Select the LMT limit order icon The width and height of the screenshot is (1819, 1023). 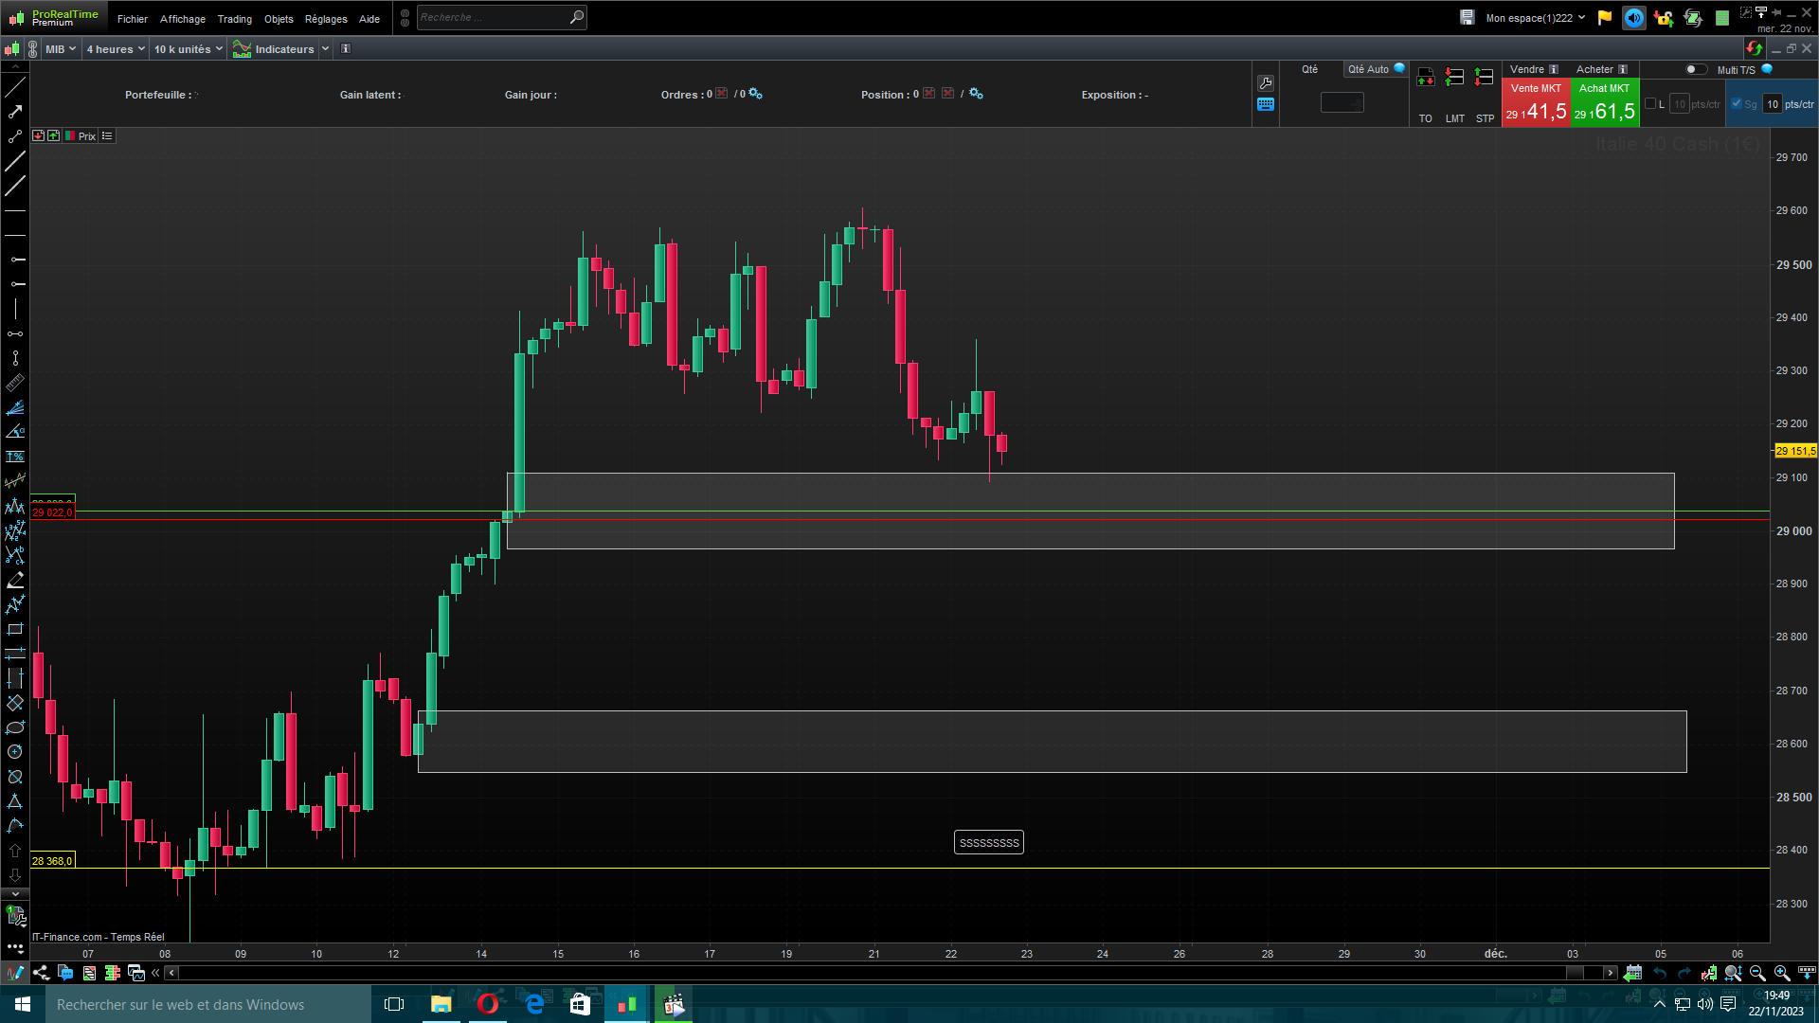(1454, 78)
